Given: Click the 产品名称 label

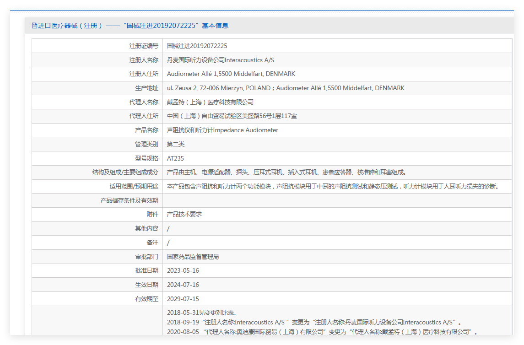Looking at the screenshot, I should click(x=147, y=130).
